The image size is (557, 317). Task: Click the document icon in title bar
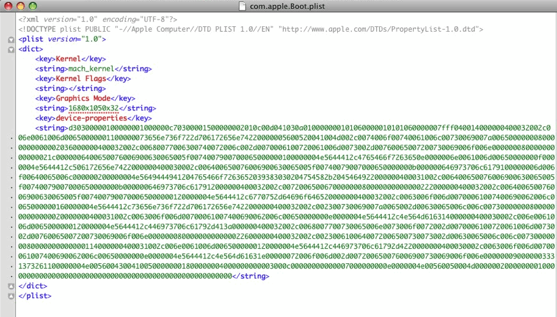pos(242,6)
